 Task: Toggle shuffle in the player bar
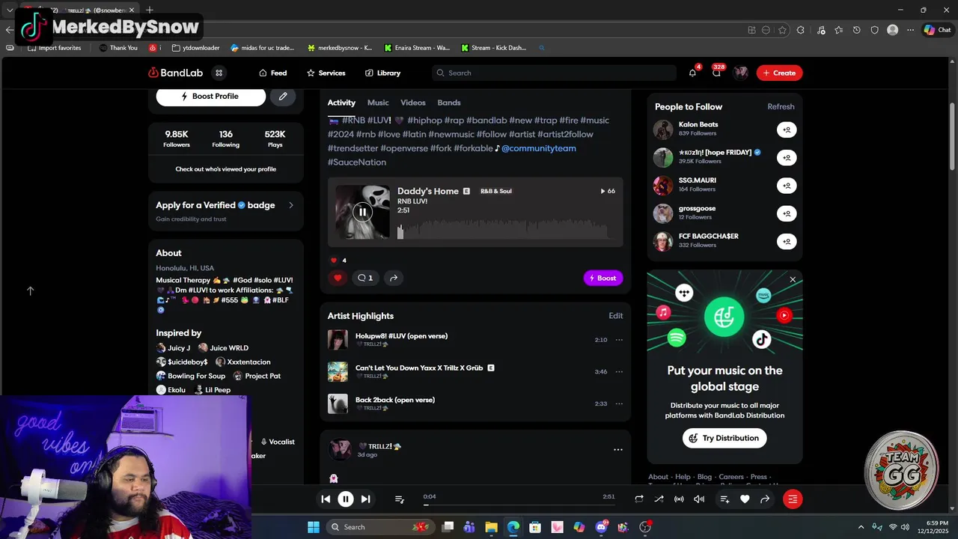[x=659, y=499]
